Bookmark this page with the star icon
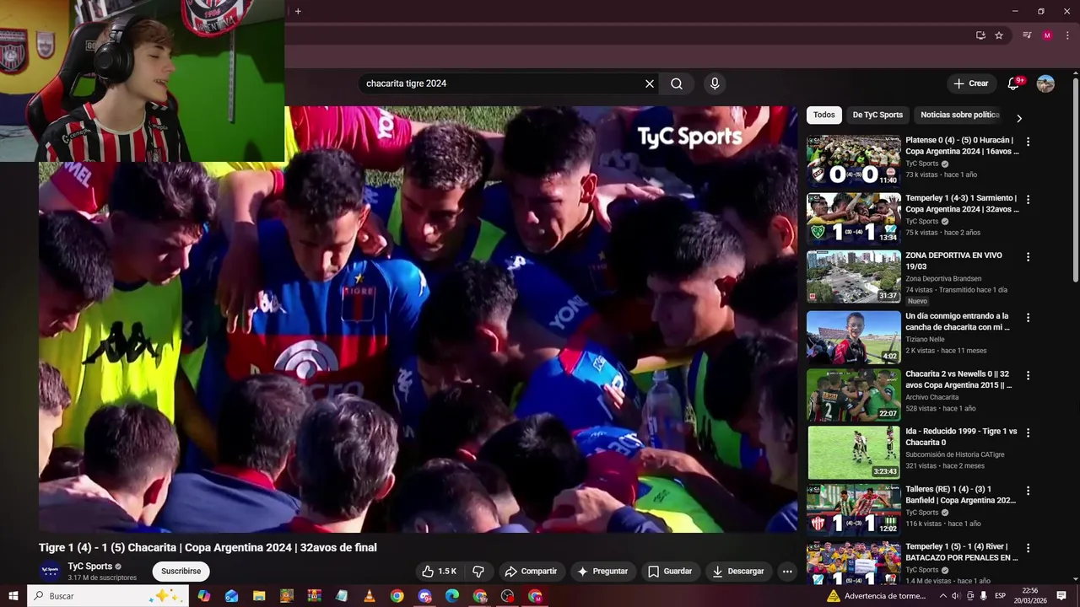The width and height of the screenshot is (1080, 607). click(x=999, y=35)
